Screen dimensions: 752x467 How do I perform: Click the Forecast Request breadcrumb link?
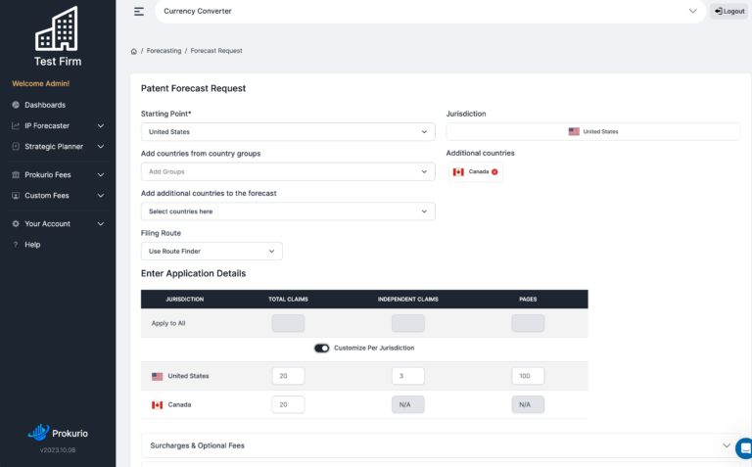[x=216, y=51]
